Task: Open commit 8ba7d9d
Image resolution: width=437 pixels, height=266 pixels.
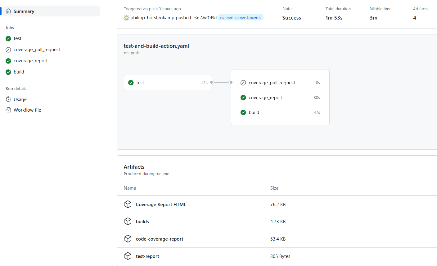Action: [x=208, y=18]
